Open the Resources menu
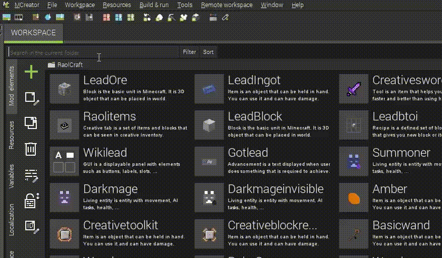This screenshot has width=442, height=258. click(117, 5)
